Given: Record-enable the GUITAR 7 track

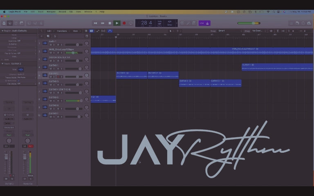Looking at the screenshot, I should pyautogui.click(x=58, y=117).
